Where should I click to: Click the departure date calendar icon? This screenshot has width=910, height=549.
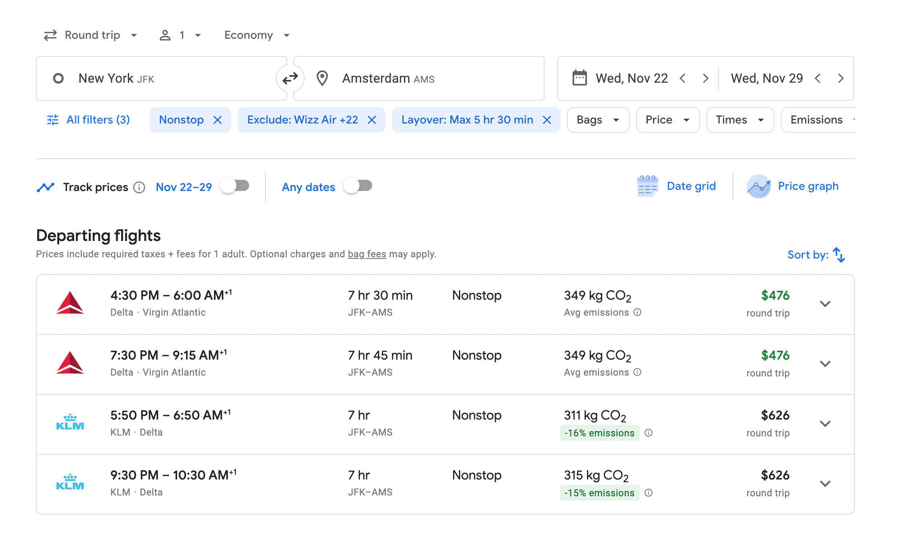pyautogui.click(x=579, y=78)
